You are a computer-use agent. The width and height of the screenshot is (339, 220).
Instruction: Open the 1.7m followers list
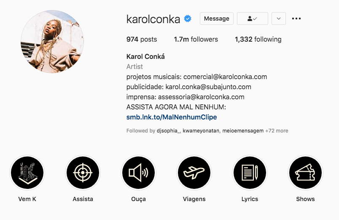pos(196,39)
